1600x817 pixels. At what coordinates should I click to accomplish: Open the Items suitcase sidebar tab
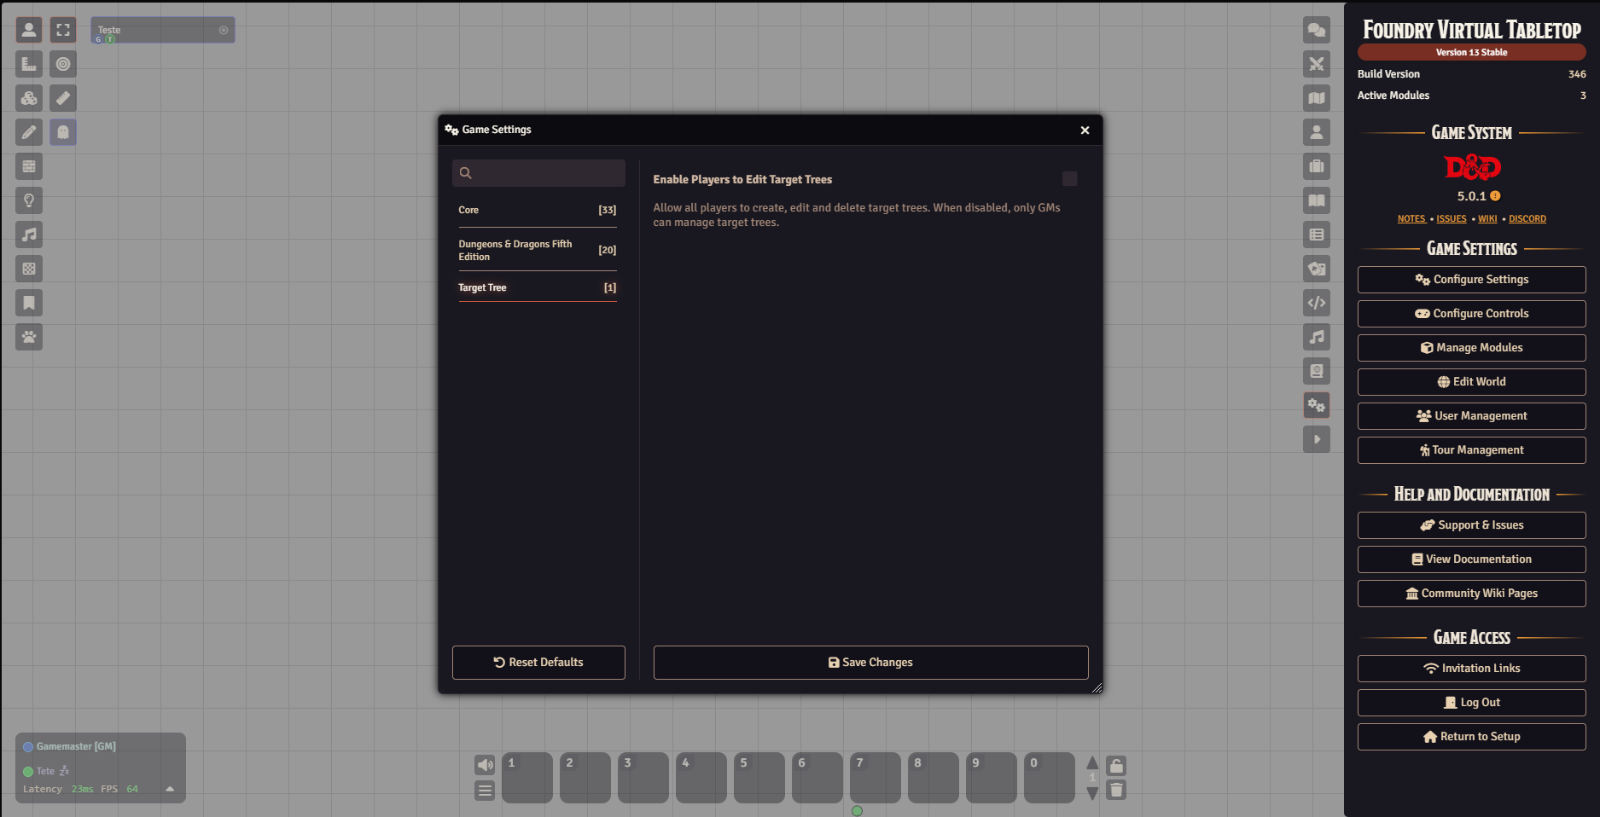pos(1317,166)
